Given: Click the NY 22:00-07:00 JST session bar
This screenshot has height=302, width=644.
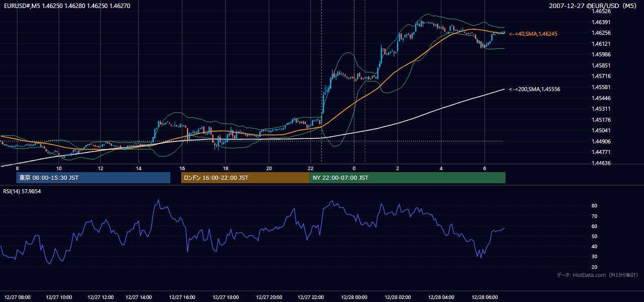Looking at the screenshot, I should 407,178.
